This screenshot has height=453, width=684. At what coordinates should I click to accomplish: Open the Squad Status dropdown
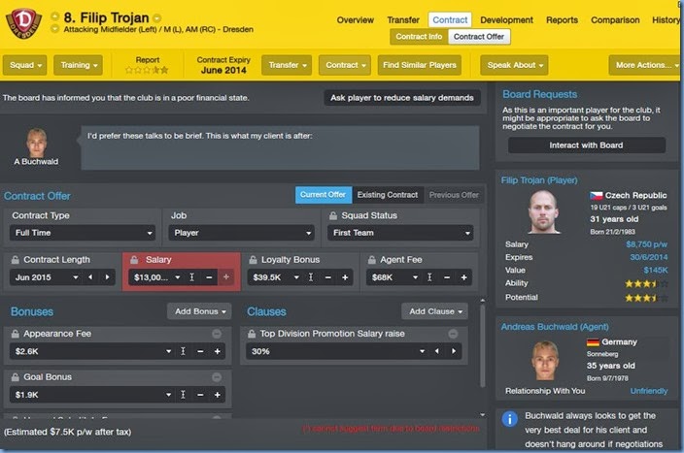(400, 233)
